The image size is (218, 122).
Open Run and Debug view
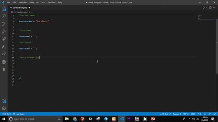[x=4, y=32]
